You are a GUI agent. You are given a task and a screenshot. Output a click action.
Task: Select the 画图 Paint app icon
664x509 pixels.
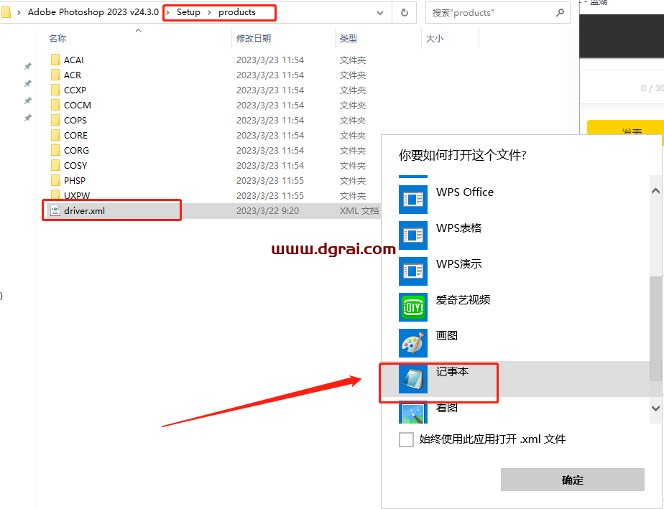coord(413,343)
